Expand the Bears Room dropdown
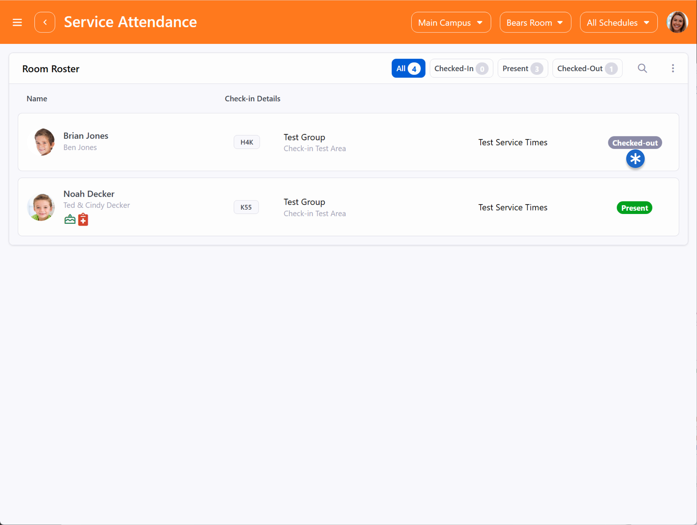 click(x=535, y=23)
